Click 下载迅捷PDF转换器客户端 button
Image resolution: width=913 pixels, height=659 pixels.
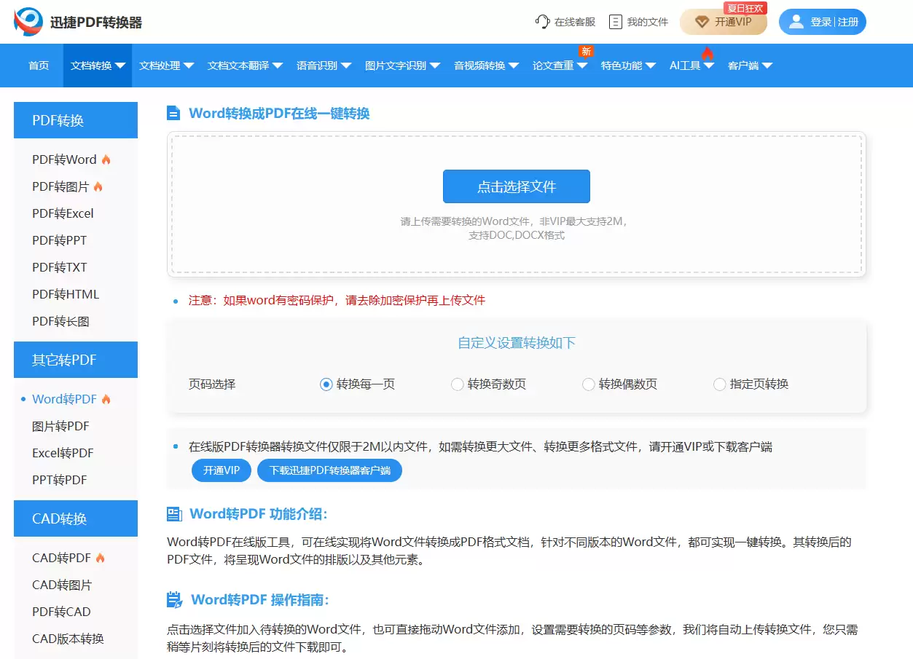329,470
